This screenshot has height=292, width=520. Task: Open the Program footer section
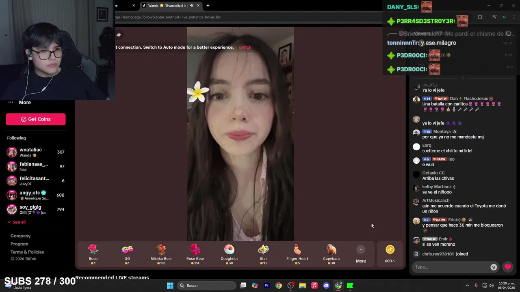[19, 244]
